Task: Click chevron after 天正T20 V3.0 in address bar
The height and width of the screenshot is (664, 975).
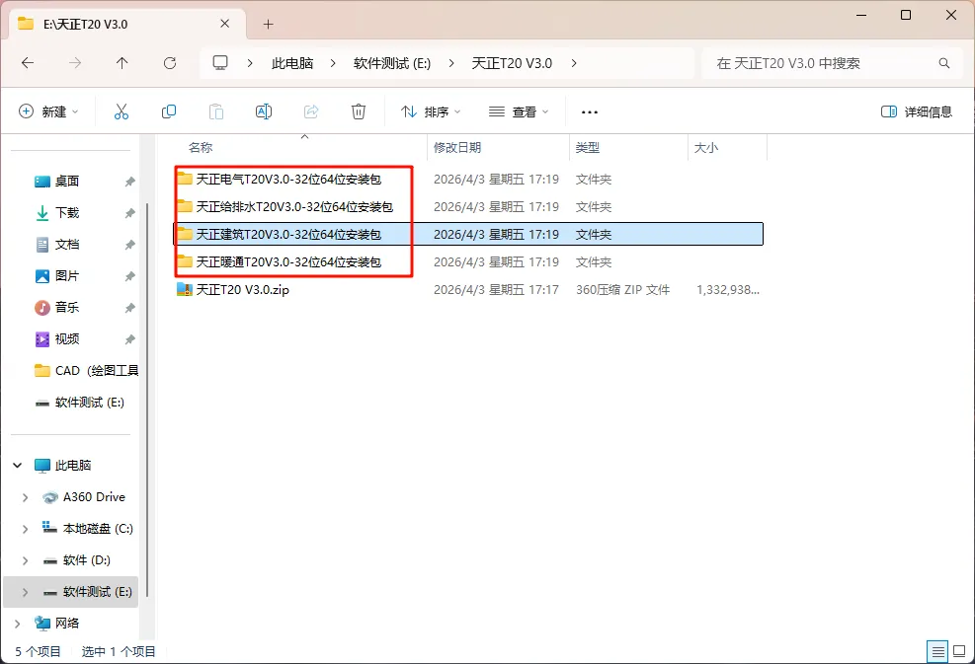Action: [x=573, y=63]
